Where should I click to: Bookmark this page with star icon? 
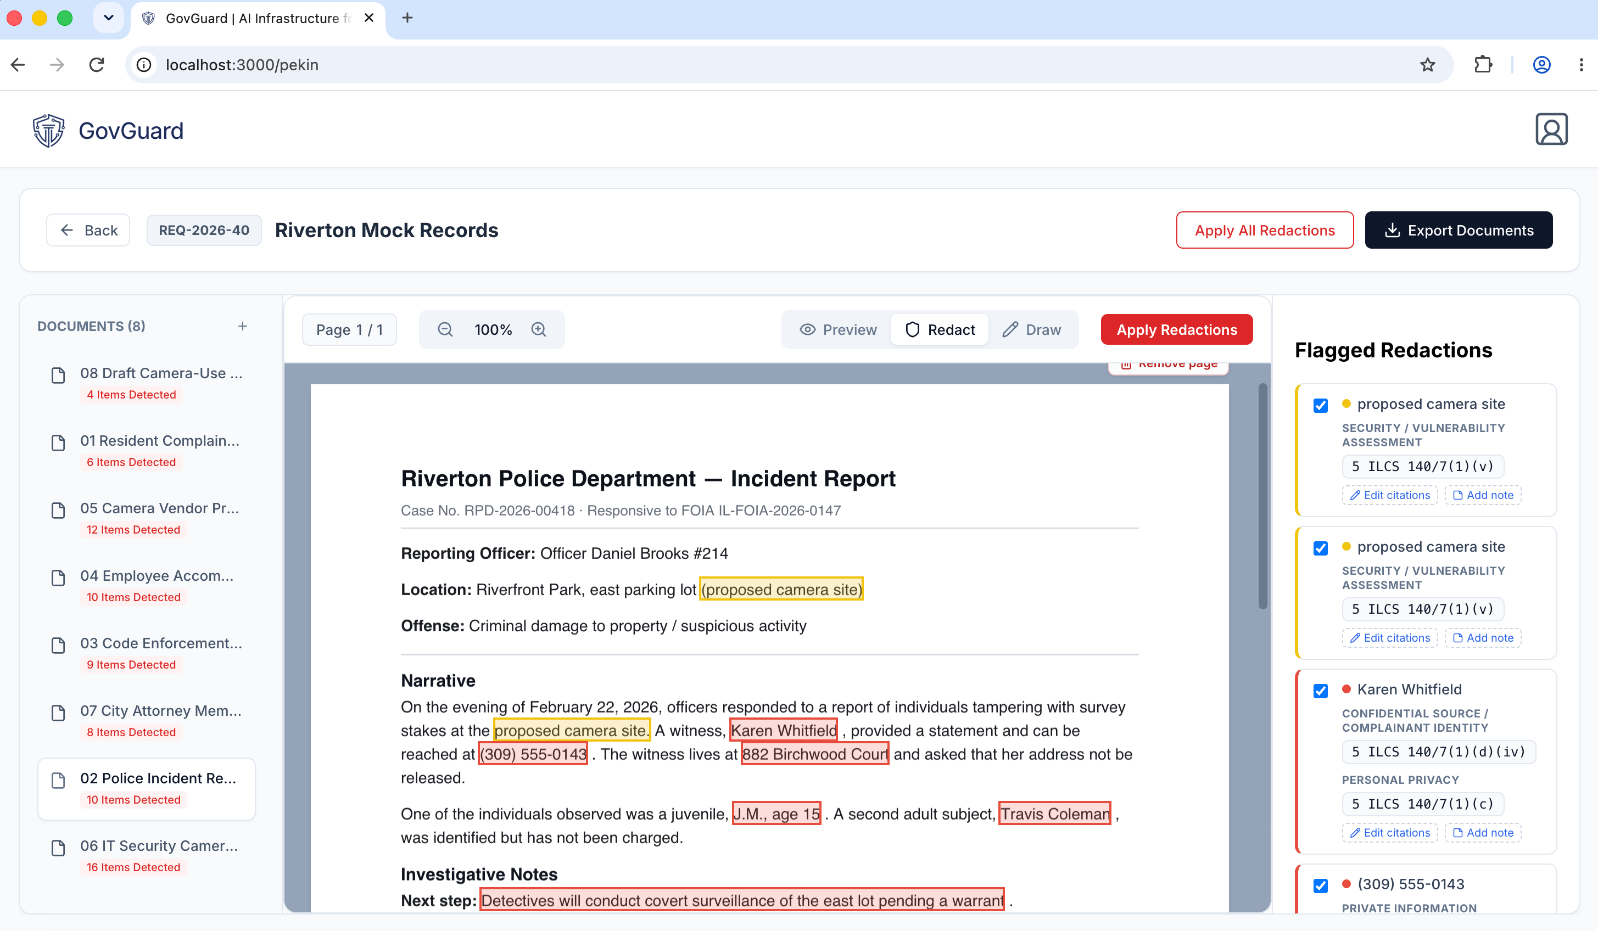[x=1427, y=65]
